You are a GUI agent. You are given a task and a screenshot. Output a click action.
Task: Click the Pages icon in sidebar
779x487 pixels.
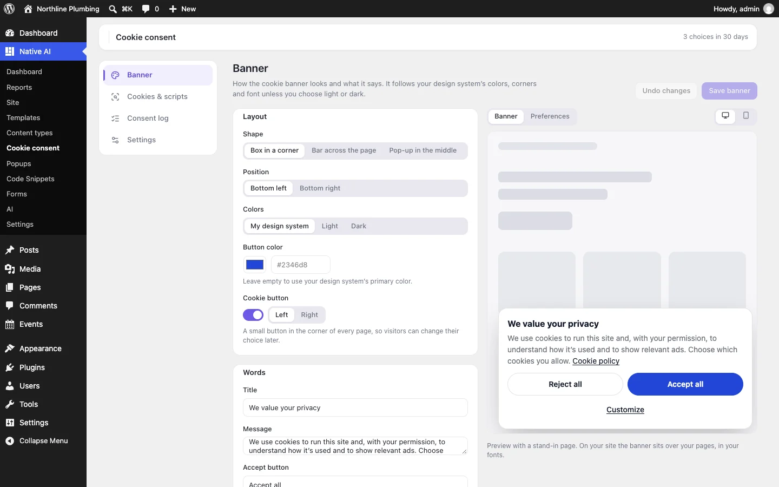10,287
